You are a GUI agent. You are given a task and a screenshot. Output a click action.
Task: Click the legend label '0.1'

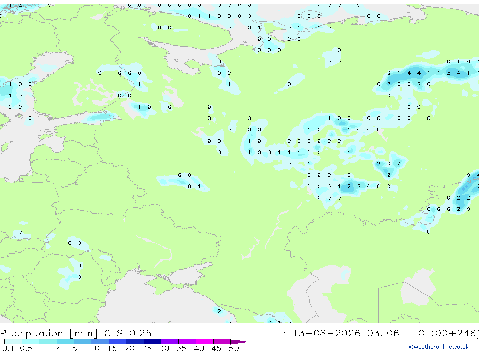tap(8, 348)
